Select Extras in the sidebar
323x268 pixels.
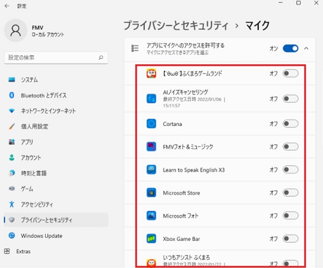(x=56, y=251)
